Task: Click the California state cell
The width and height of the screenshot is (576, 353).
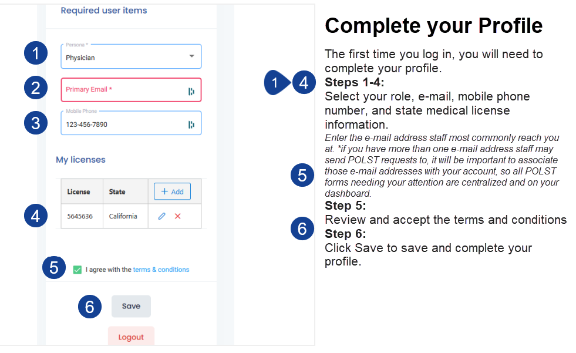Action: point(123,216)
